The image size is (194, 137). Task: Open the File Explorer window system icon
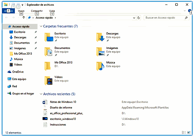click(6, 5)
